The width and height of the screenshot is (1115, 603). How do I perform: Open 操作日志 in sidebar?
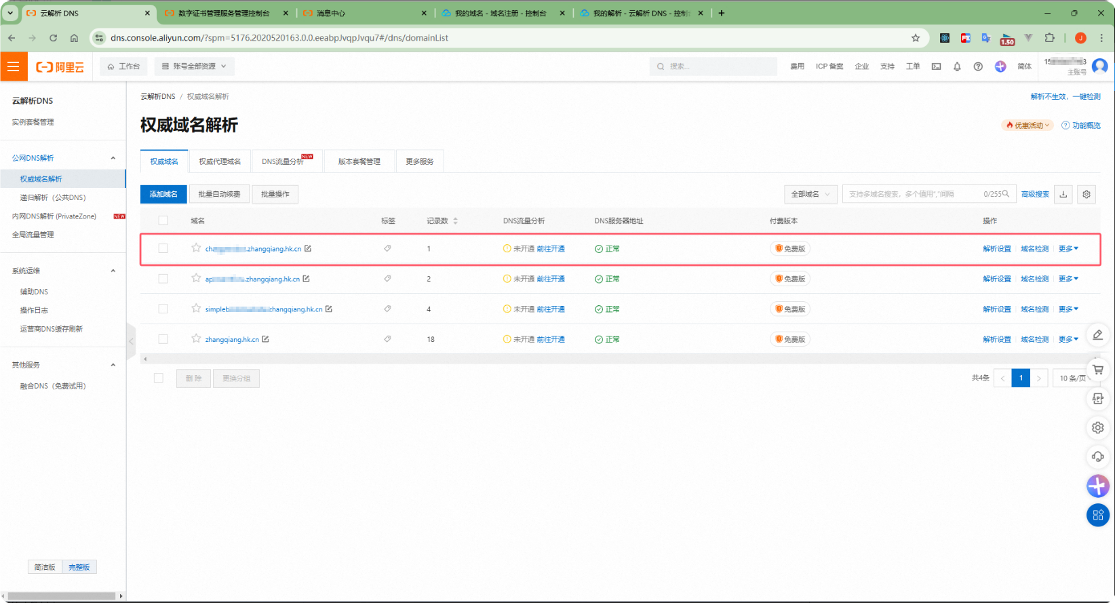[34, 310]
